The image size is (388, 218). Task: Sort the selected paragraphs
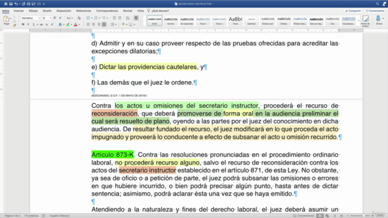pos(128,18)
